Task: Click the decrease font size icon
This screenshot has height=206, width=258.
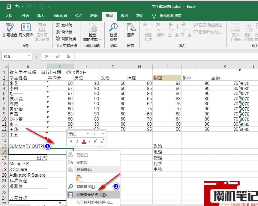Action: pos(102,141)
